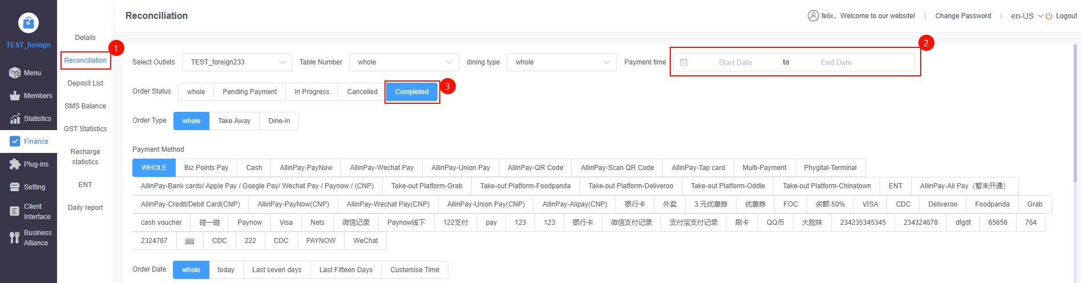Click the Business Alliance fork icon
Viewport: 1081px width, 283px height.
[15, 238]
